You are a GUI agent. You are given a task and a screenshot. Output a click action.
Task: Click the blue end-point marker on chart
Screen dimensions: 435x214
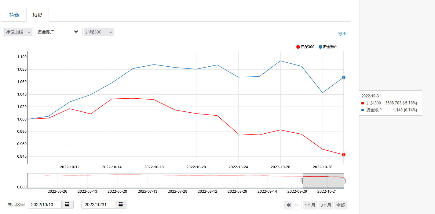(344, 77)
